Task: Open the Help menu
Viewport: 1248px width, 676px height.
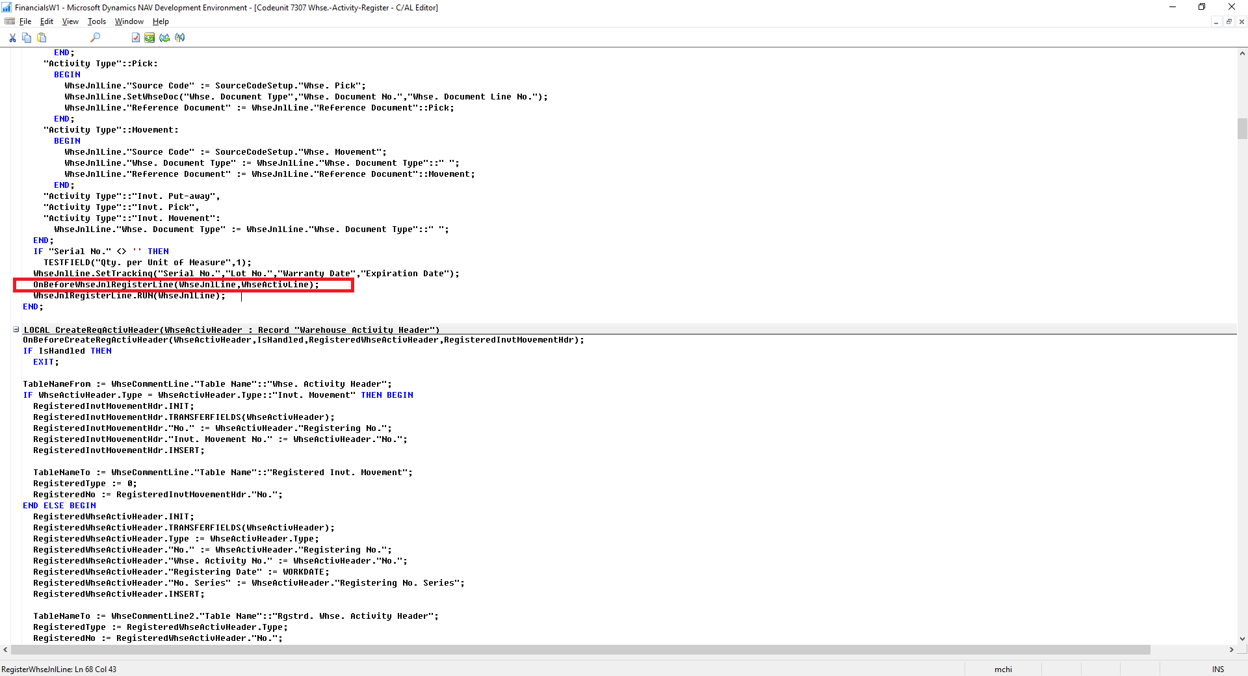Action: tap(160, 21)
